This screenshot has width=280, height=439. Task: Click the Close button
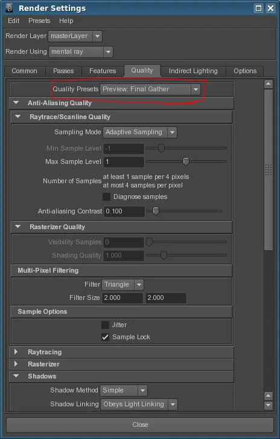140,424
